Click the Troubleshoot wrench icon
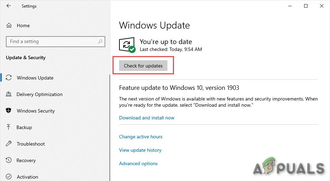Screen dimensions: 330x181 [x=9, y=144]
